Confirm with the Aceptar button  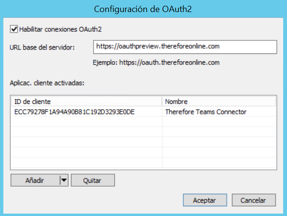coord(205,200)
